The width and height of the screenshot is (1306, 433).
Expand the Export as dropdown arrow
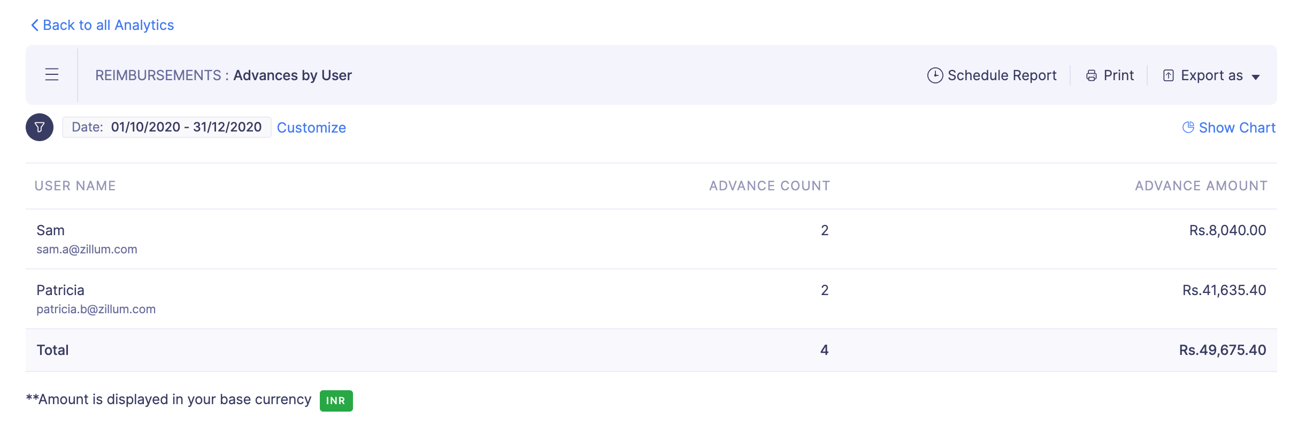click(1256, 77)
